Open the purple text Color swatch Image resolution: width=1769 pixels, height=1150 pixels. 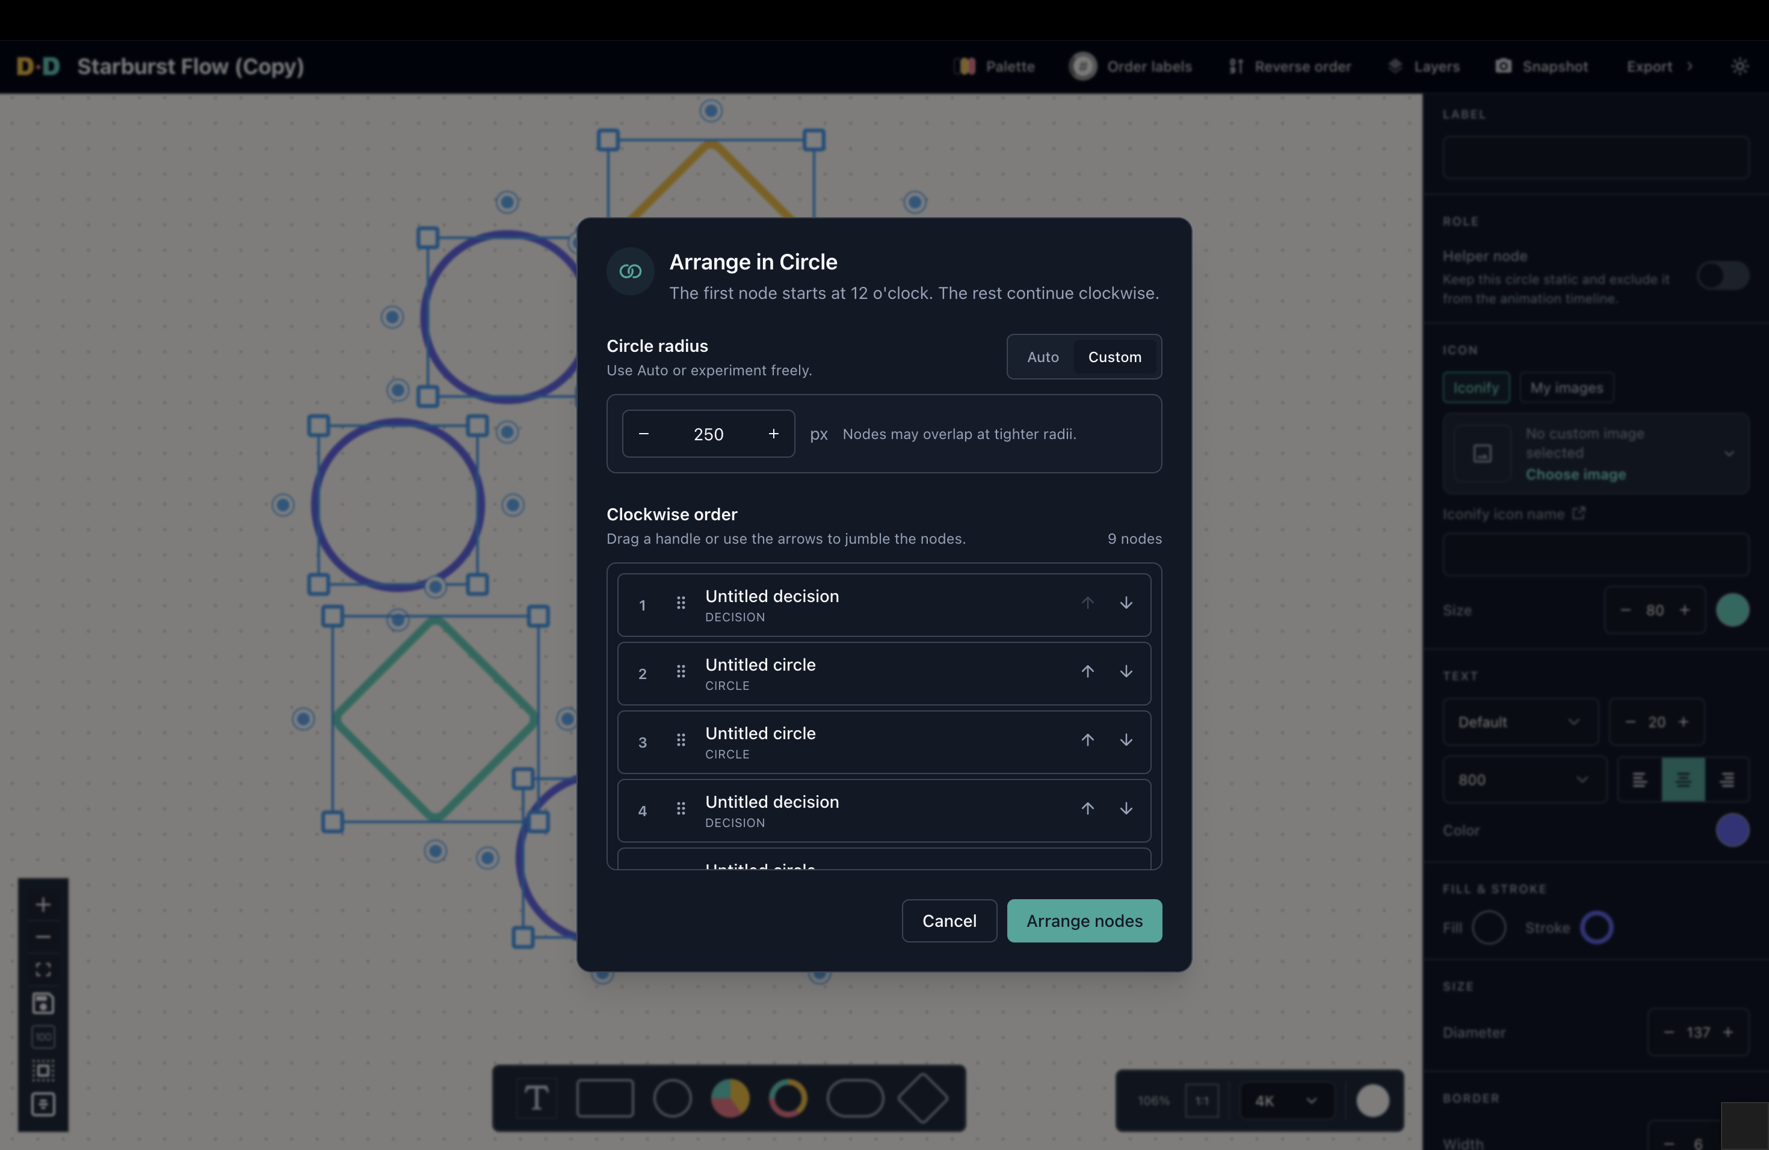click(1732, 831)
